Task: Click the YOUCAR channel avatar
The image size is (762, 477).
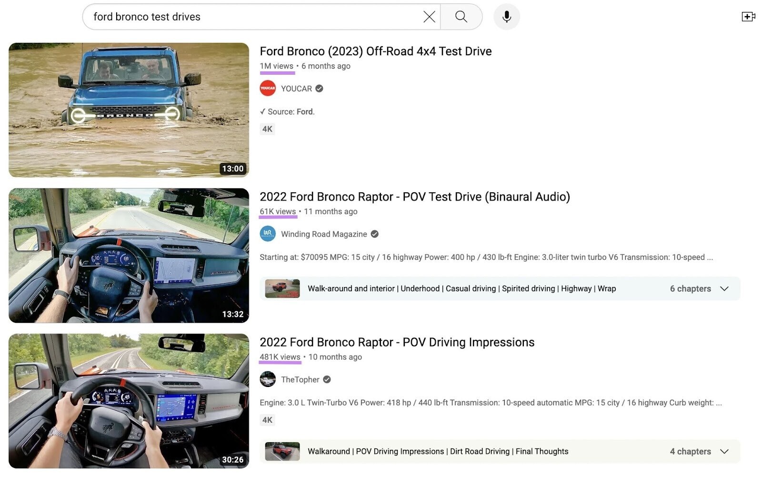Action: 268,88
